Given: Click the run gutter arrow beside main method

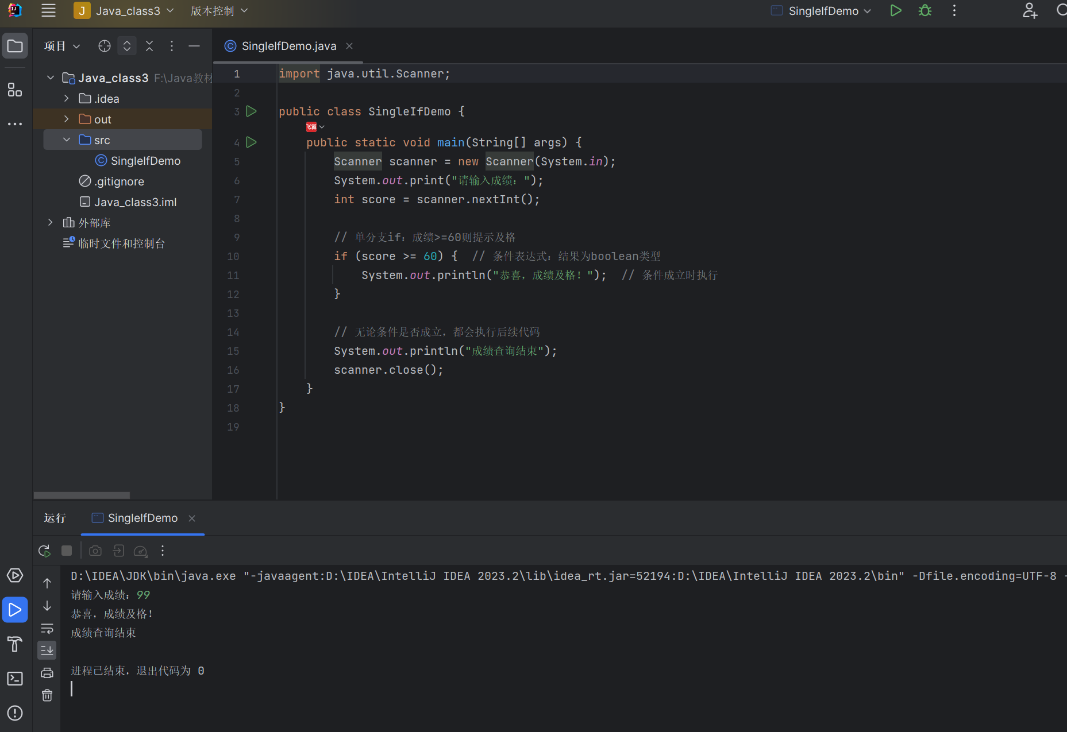Looking at the screenshot, I should 251,142.
